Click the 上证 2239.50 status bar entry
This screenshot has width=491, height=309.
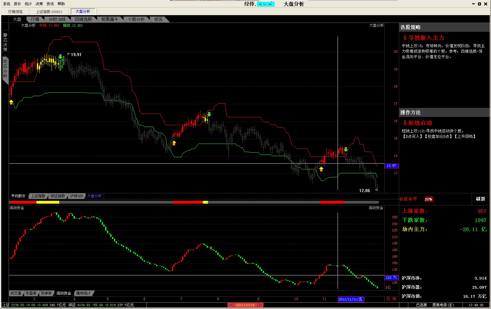click(x=34, y=305)
